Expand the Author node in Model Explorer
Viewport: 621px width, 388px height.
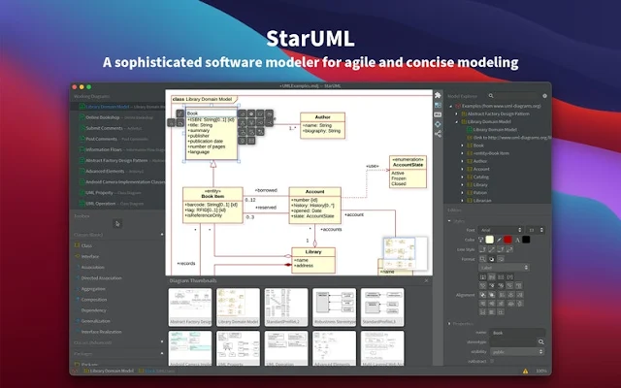point(462,161)
